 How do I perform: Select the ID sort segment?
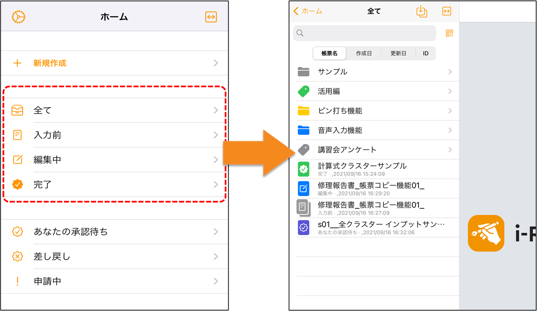426,53
